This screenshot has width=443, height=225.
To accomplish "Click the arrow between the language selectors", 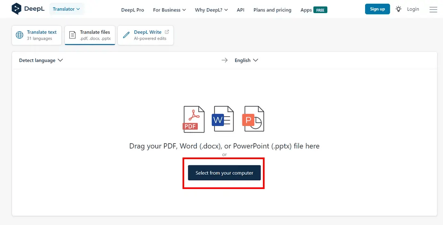I will click(224, 60).
